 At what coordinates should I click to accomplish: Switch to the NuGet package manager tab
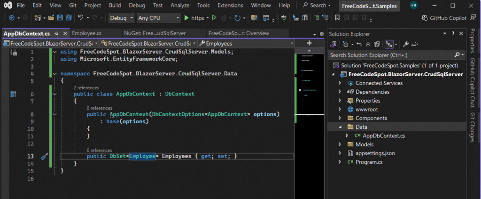coord(155,33)
